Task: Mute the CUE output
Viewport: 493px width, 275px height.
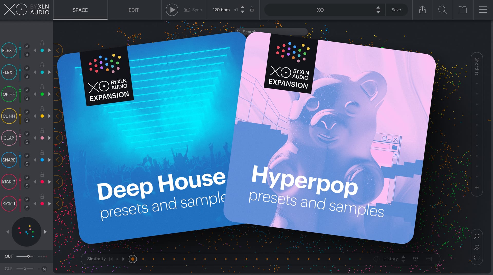Action: (x=44, y=269)
